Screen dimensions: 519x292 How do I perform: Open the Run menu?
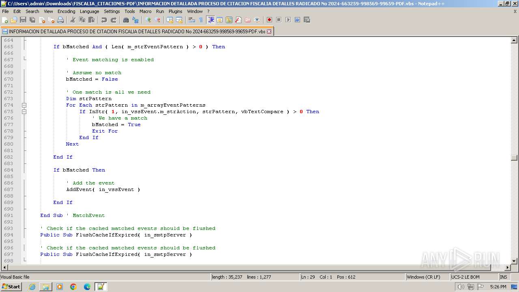160,11
